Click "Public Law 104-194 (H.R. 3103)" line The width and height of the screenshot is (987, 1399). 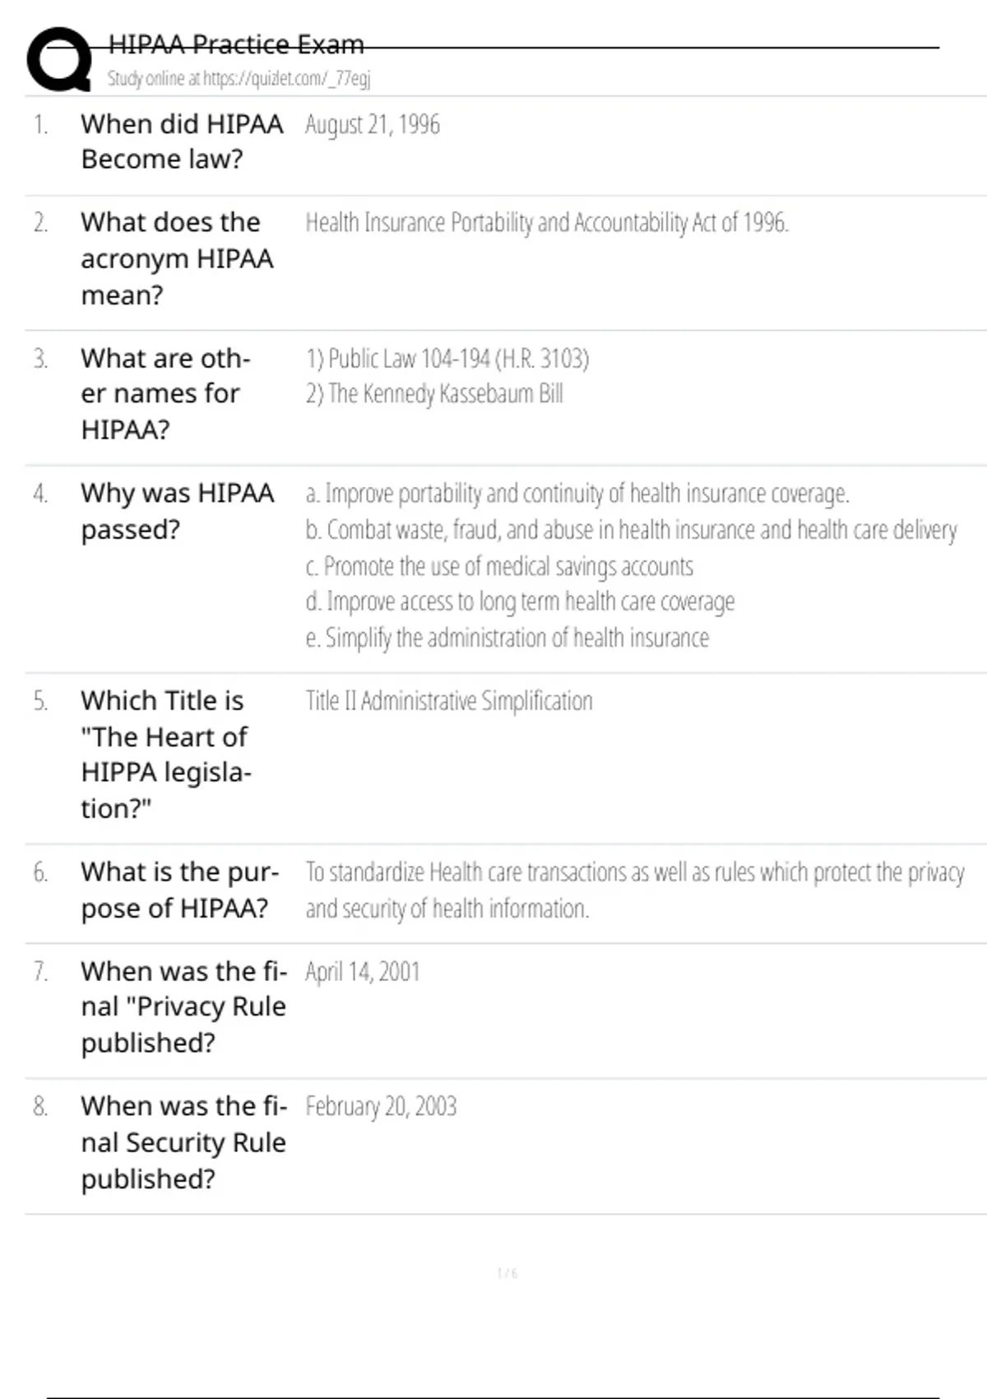coord(447,359)
